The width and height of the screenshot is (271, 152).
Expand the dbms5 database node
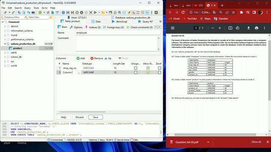pos(5,26)
